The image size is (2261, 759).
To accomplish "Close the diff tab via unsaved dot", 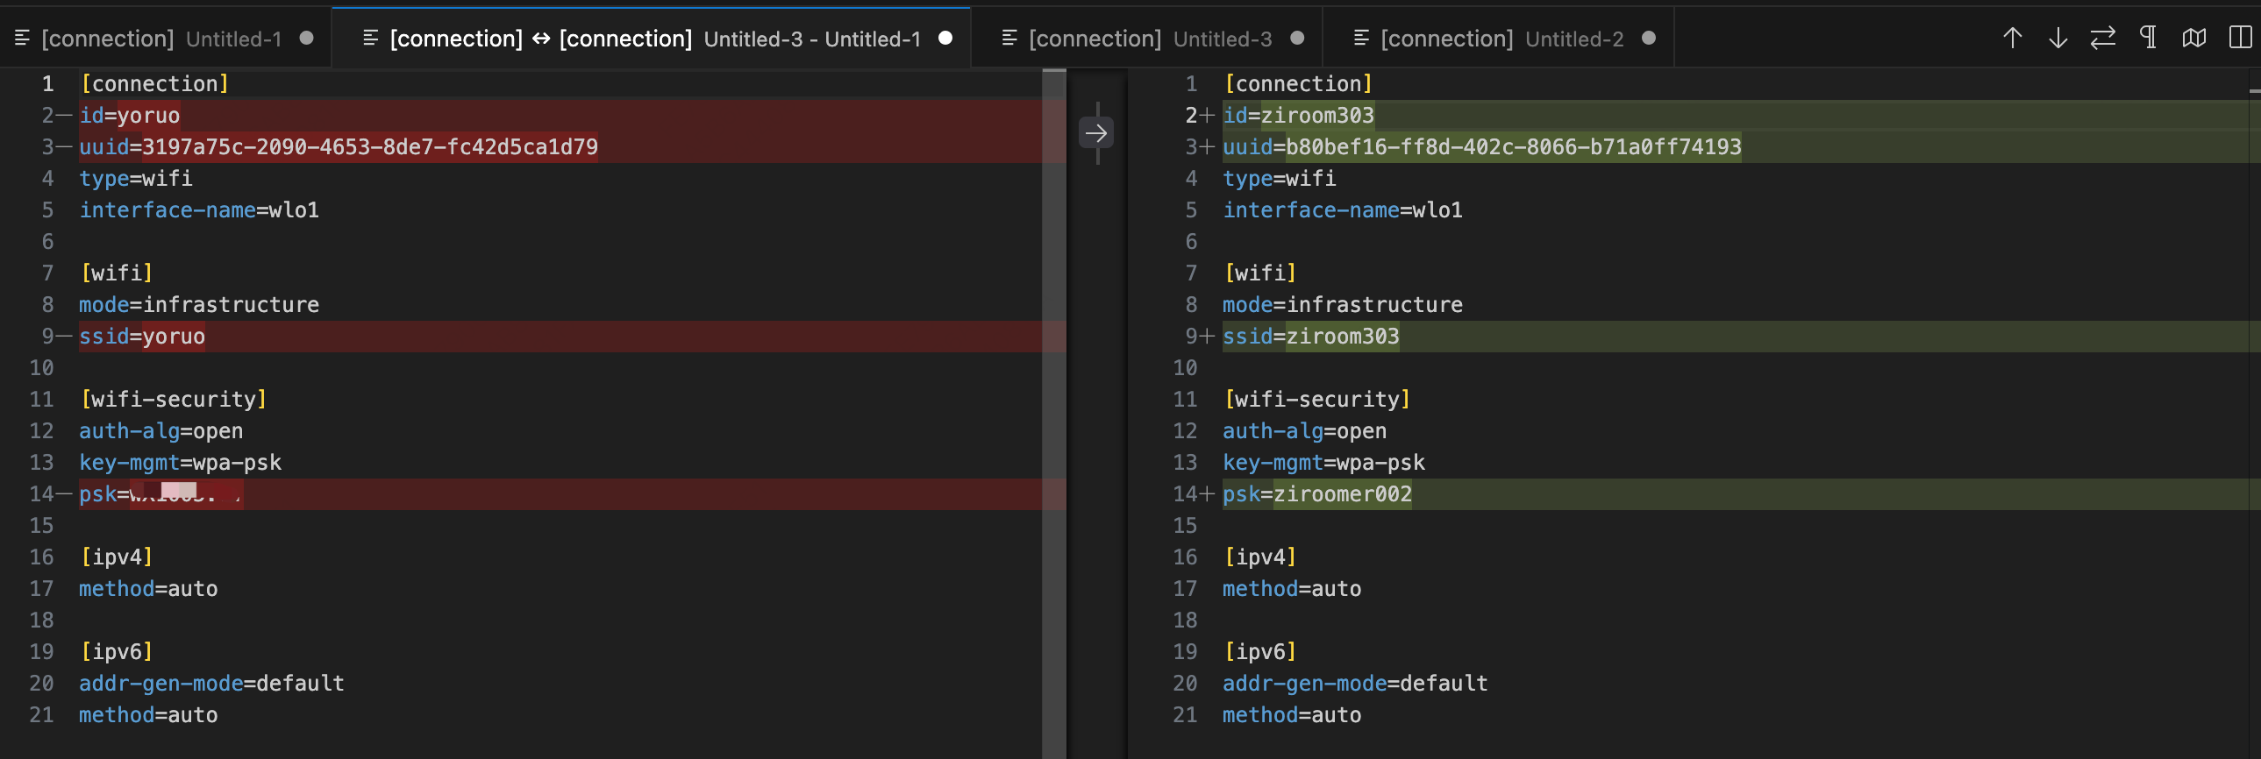I will click(x=945, y=38).
